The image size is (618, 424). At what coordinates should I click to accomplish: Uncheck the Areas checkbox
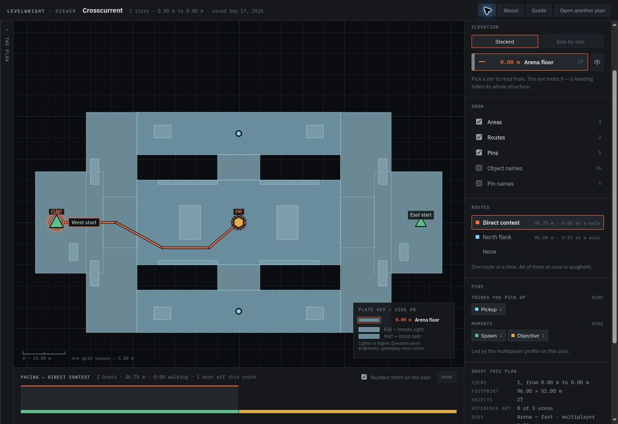(479, 122)
